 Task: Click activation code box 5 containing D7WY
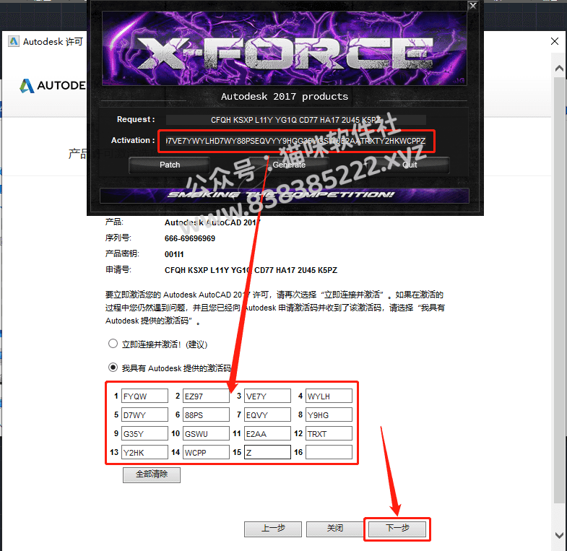[144, 415]
